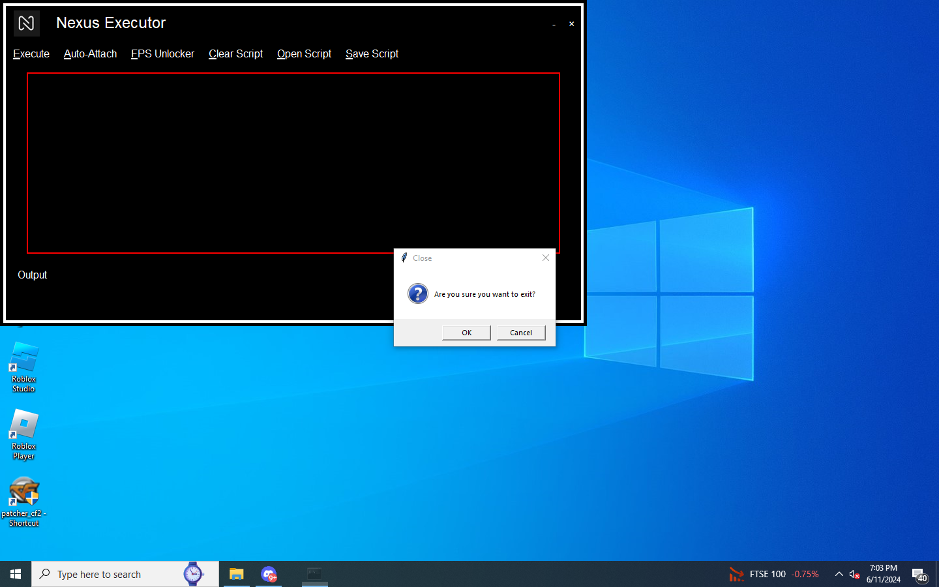Click the Nexus Executor logo icon
Image resolution: width=939 pixels, height=587 pixels.
point(27,23)
